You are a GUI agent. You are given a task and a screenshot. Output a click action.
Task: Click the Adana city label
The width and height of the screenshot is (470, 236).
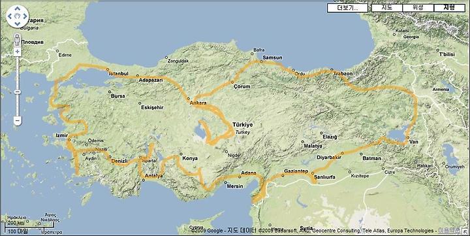click(x=249, y=173)
